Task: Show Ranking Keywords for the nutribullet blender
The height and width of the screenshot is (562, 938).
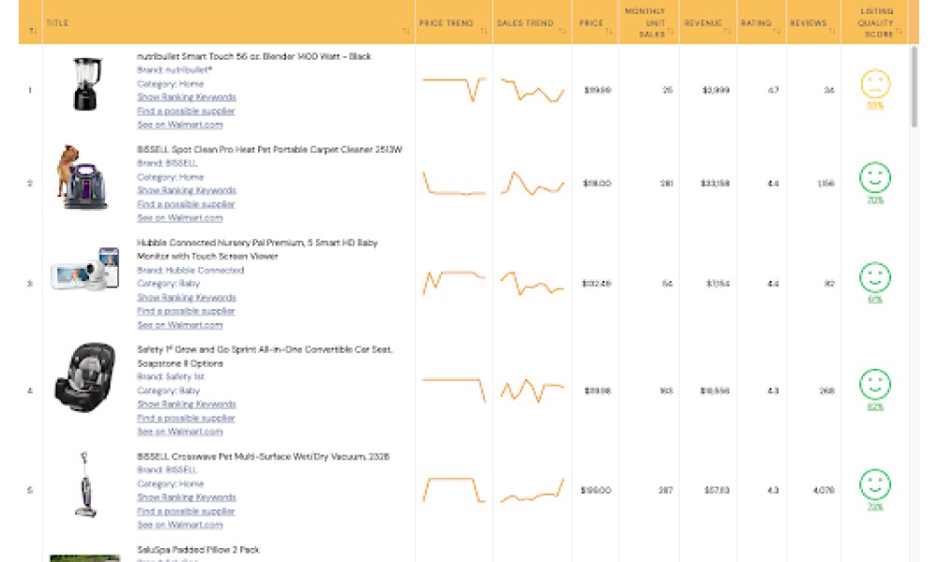Action: 187,97
